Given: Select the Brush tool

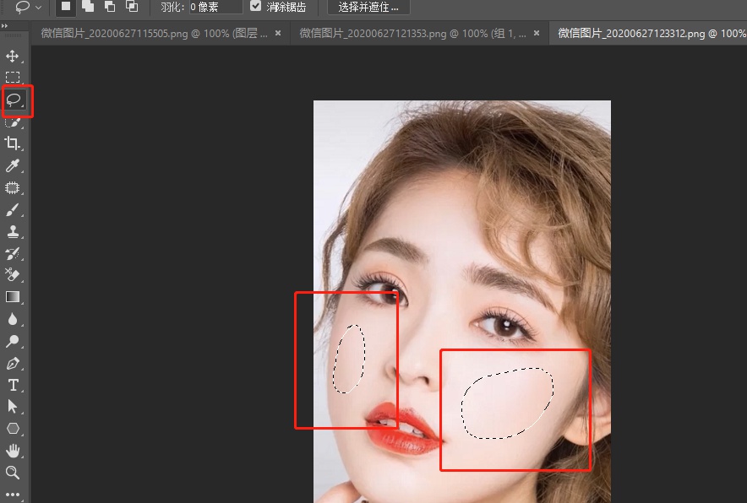Looking at the screenshot, I should 13,209.
